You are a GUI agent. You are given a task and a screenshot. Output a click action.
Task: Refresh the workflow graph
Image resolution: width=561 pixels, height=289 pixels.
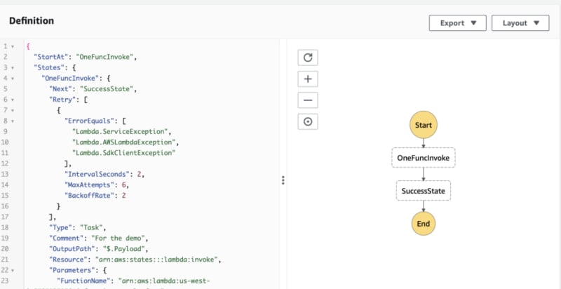click(x=308, y=58)
